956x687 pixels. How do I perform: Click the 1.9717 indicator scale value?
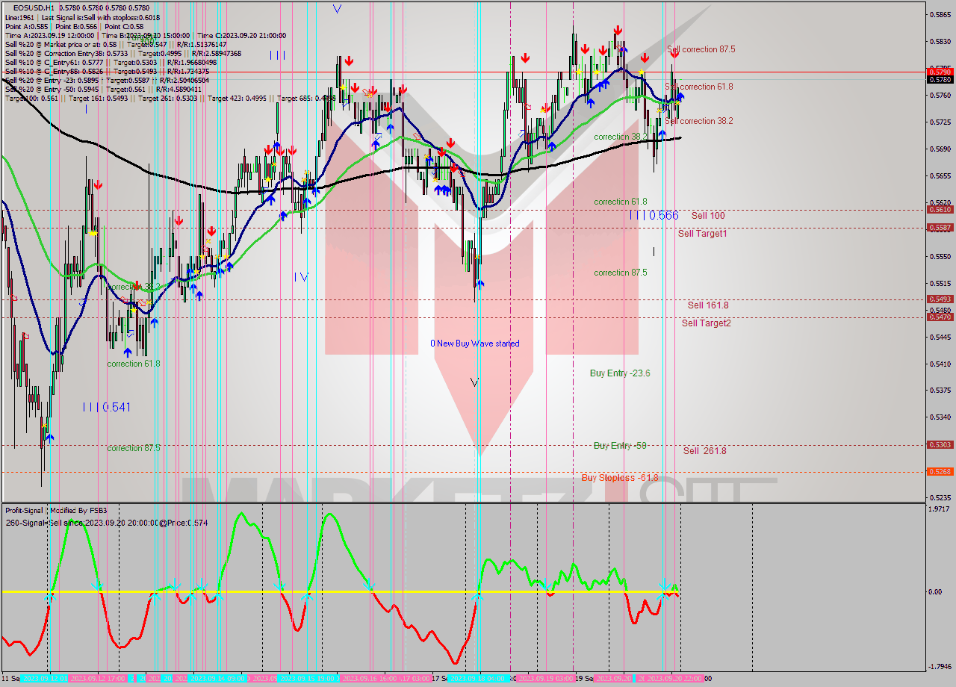point(940,509)
